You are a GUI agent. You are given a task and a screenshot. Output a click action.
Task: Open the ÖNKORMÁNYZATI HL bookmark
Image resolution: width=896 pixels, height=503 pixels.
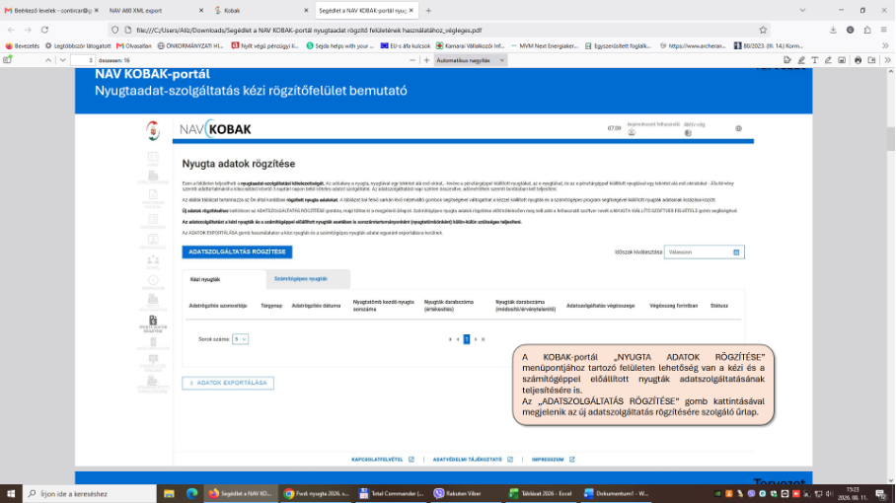coord(189,45)
